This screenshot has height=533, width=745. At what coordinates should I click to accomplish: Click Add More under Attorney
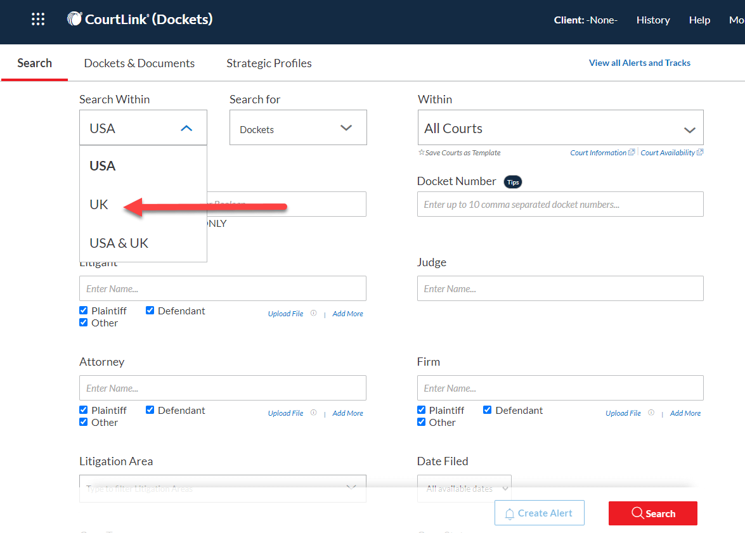348,413
